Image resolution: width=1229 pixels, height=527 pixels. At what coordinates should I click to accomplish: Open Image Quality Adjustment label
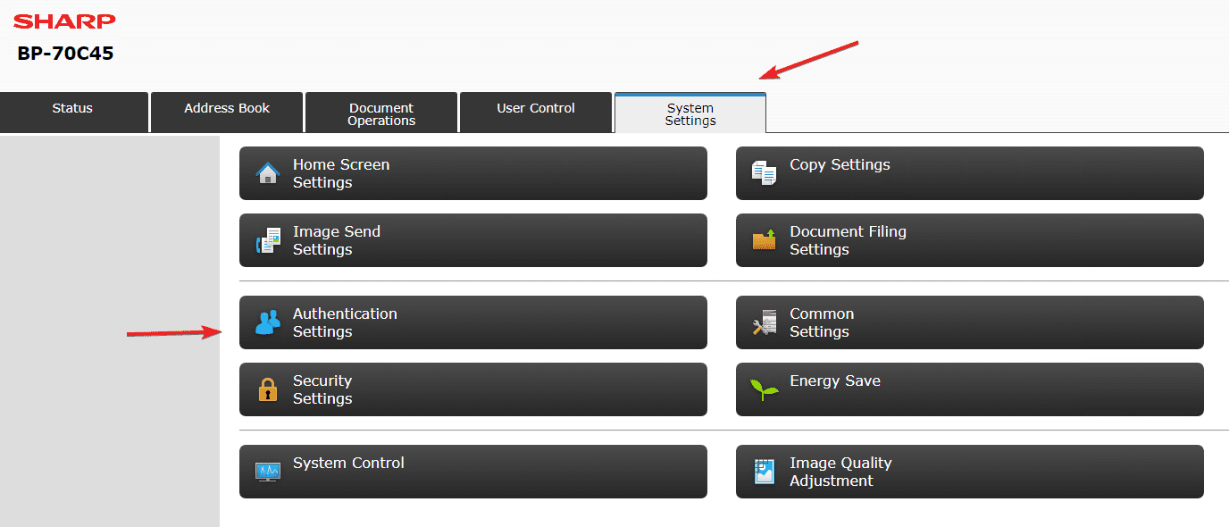coord(840,472)
